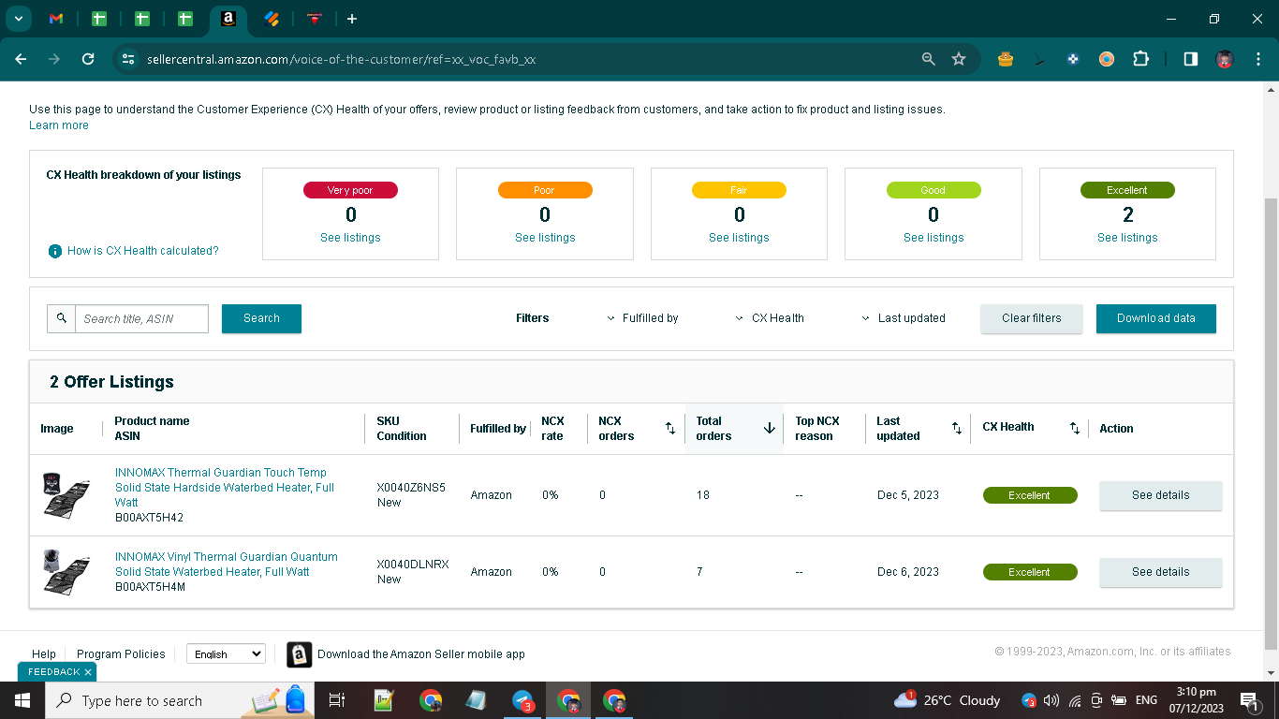
Task: Click the SKU text X0040Z6NS5
Action: click(x=411, y=488)
